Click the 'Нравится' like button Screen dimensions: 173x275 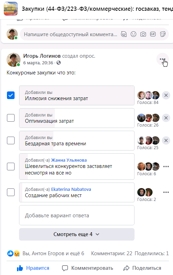pos(33,268)
